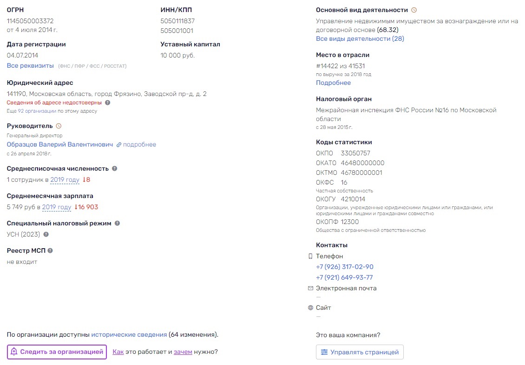Call phone number +7 (926) 317-02-90
Viewport: 525px width, 365px height.
point(345,267)
